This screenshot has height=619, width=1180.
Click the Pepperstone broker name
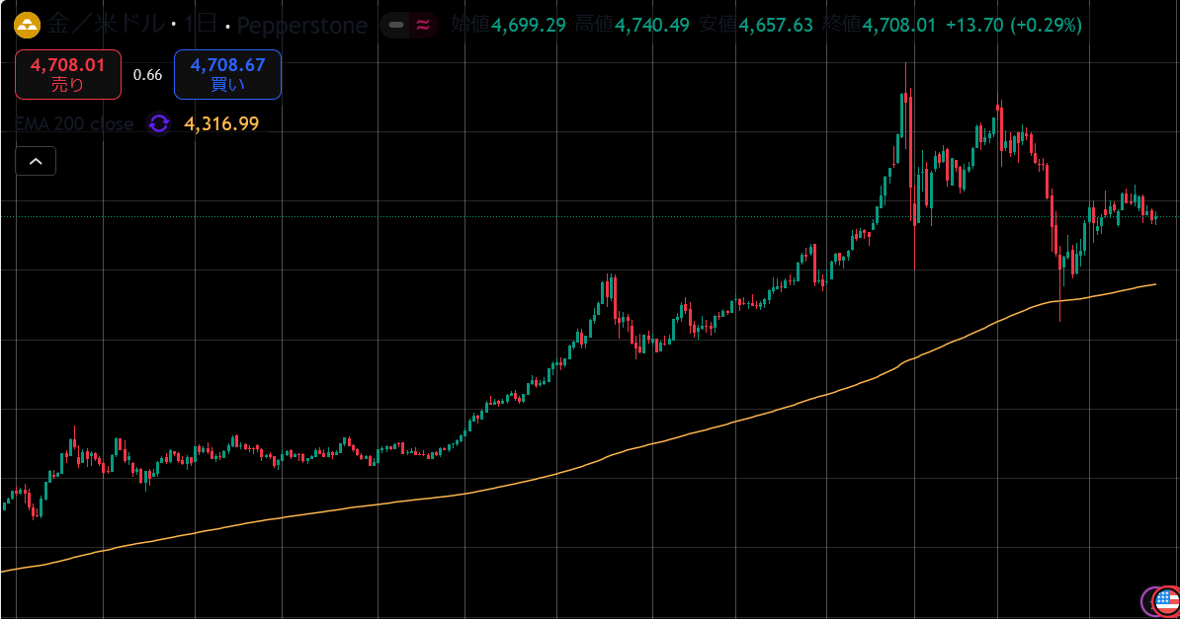(x=301, y=25)
